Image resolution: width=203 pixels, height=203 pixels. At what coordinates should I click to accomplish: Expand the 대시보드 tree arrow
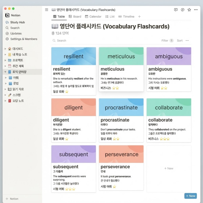5,49
